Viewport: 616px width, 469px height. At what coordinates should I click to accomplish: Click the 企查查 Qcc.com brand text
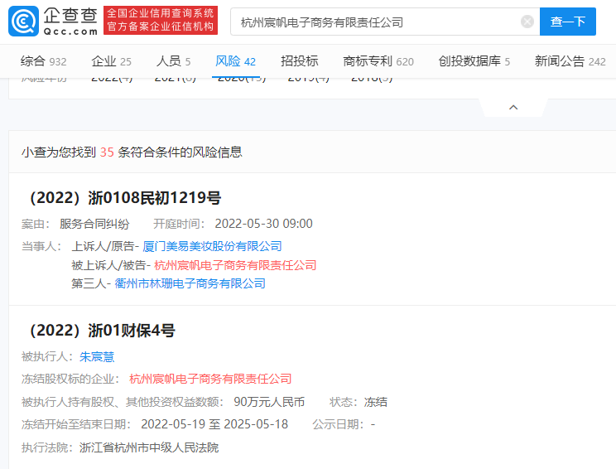[70, 22]
